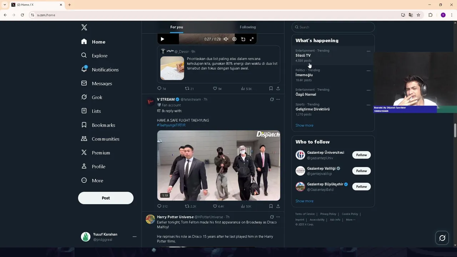
Task: Repost the post with 21 reposts
Action: coord(189,89)
